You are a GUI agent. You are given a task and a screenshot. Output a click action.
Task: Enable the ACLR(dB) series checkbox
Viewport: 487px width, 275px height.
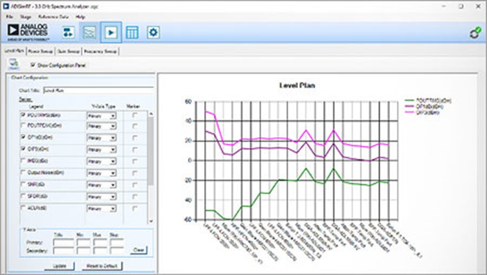pos(23,207)
